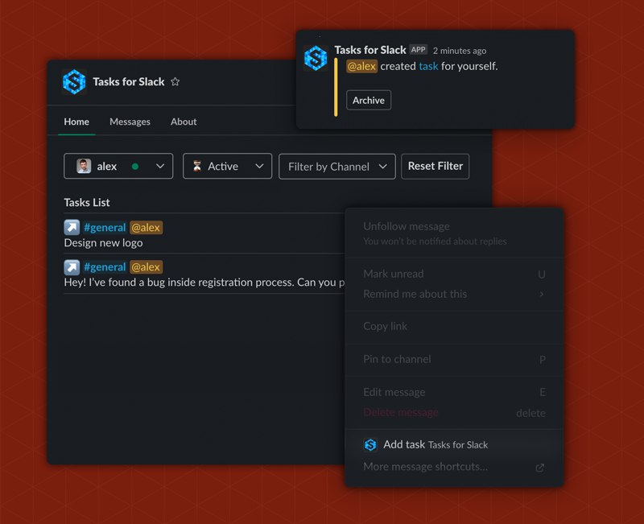Screen dimensions: 644x524
Task: Open arrow icon beside registration bug task
Action: (72, 267)
